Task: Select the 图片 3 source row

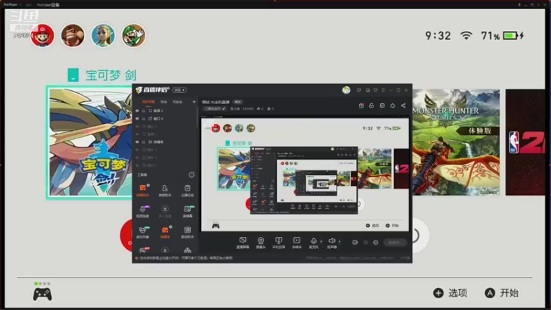Action: (x=165, y=158)
